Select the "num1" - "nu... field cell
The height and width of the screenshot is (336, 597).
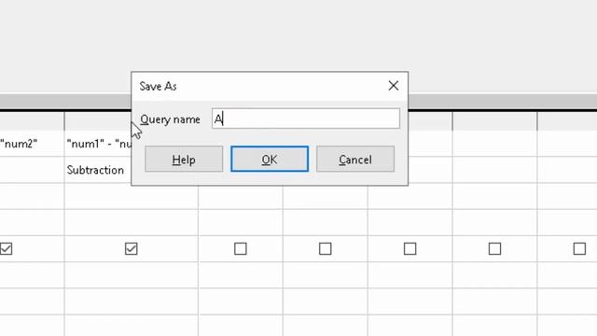[x=98, y=144]
